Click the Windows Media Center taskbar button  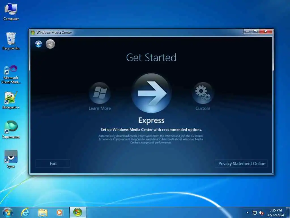click(78, 212)
